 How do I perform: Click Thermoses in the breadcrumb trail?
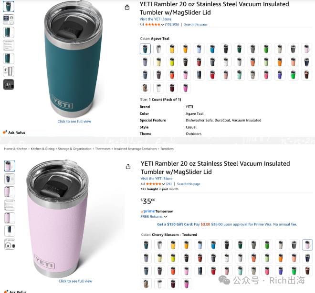pyautogui.click(x=103, y=149)
